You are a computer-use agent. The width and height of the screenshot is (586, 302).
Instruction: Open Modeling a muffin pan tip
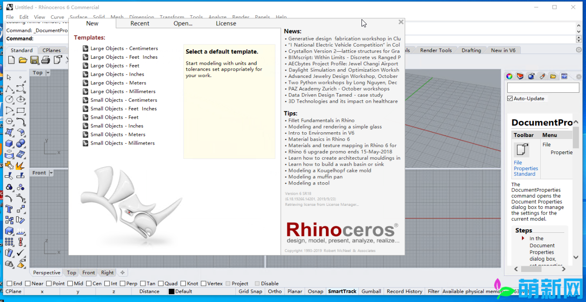click(x=315, y=177)
